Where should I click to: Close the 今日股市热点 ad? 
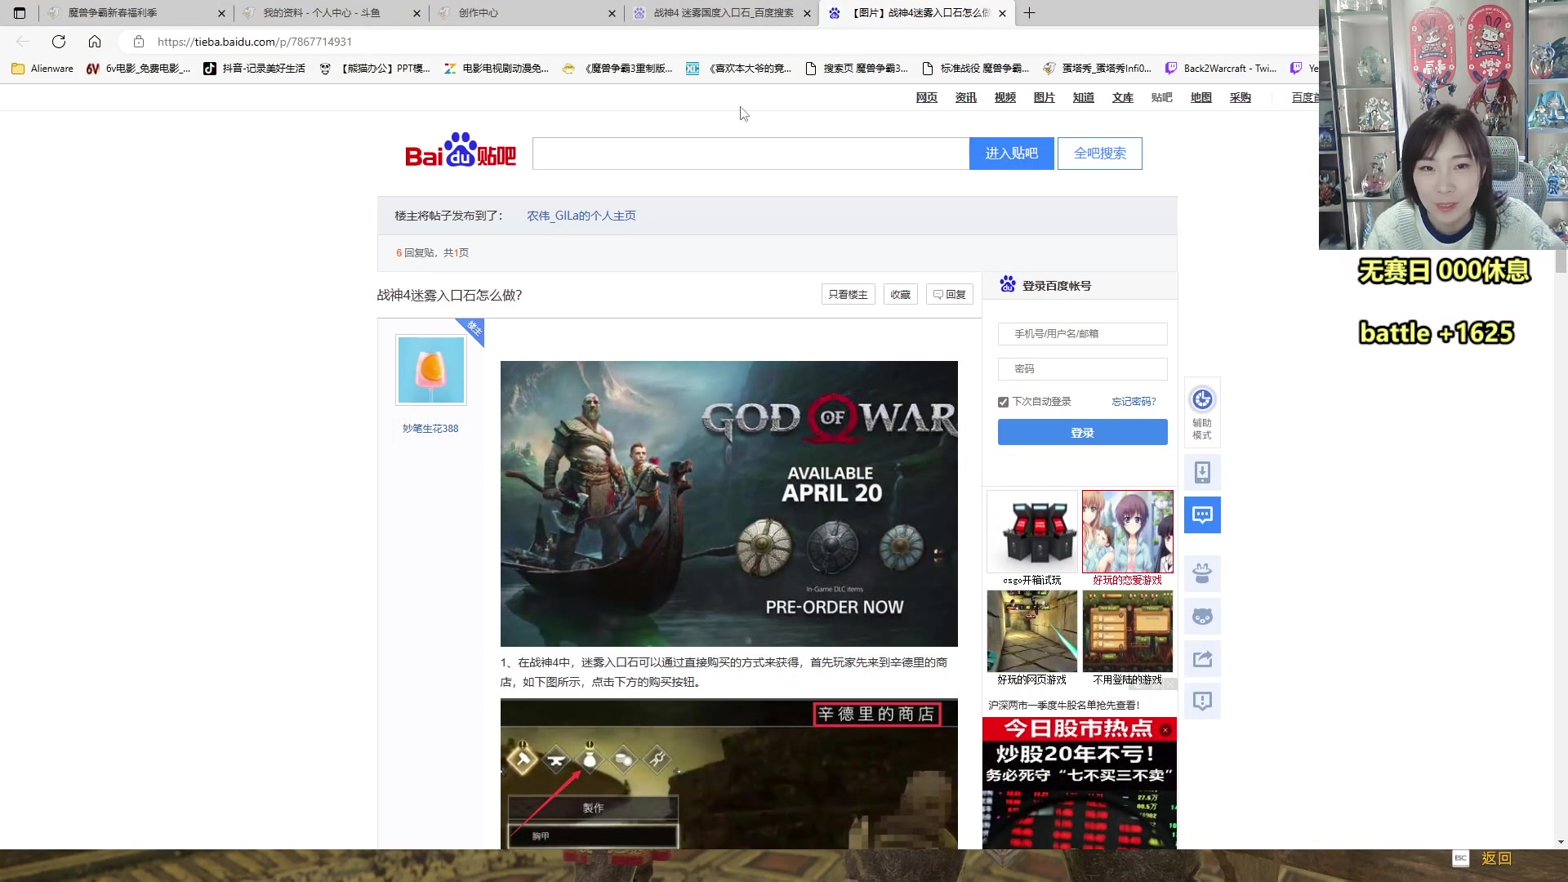pyautogui.click(x=1165, y=730)
